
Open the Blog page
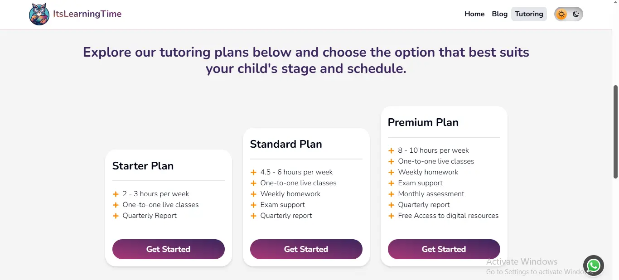click(x=499, y=14)
